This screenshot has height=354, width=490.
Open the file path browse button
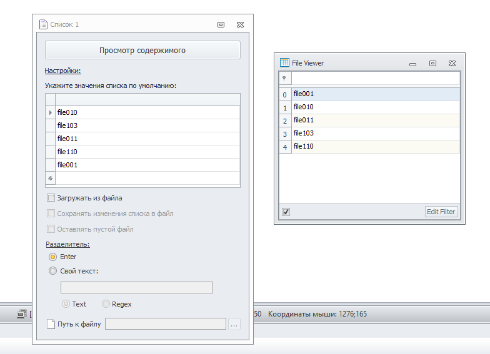[x=234, y=323]
